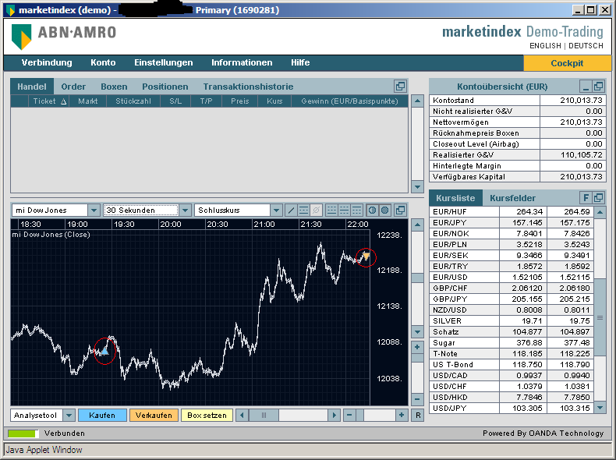
Task: Switch to the Positionen tab
Action: coord(165,87)
